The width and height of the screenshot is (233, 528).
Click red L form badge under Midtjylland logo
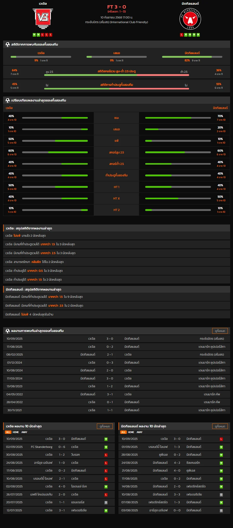tap(182, 35)
